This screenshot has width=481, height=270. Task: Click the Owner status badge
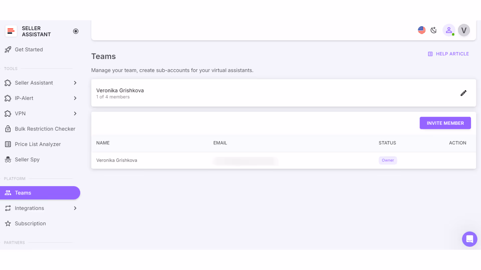[388, 160]
